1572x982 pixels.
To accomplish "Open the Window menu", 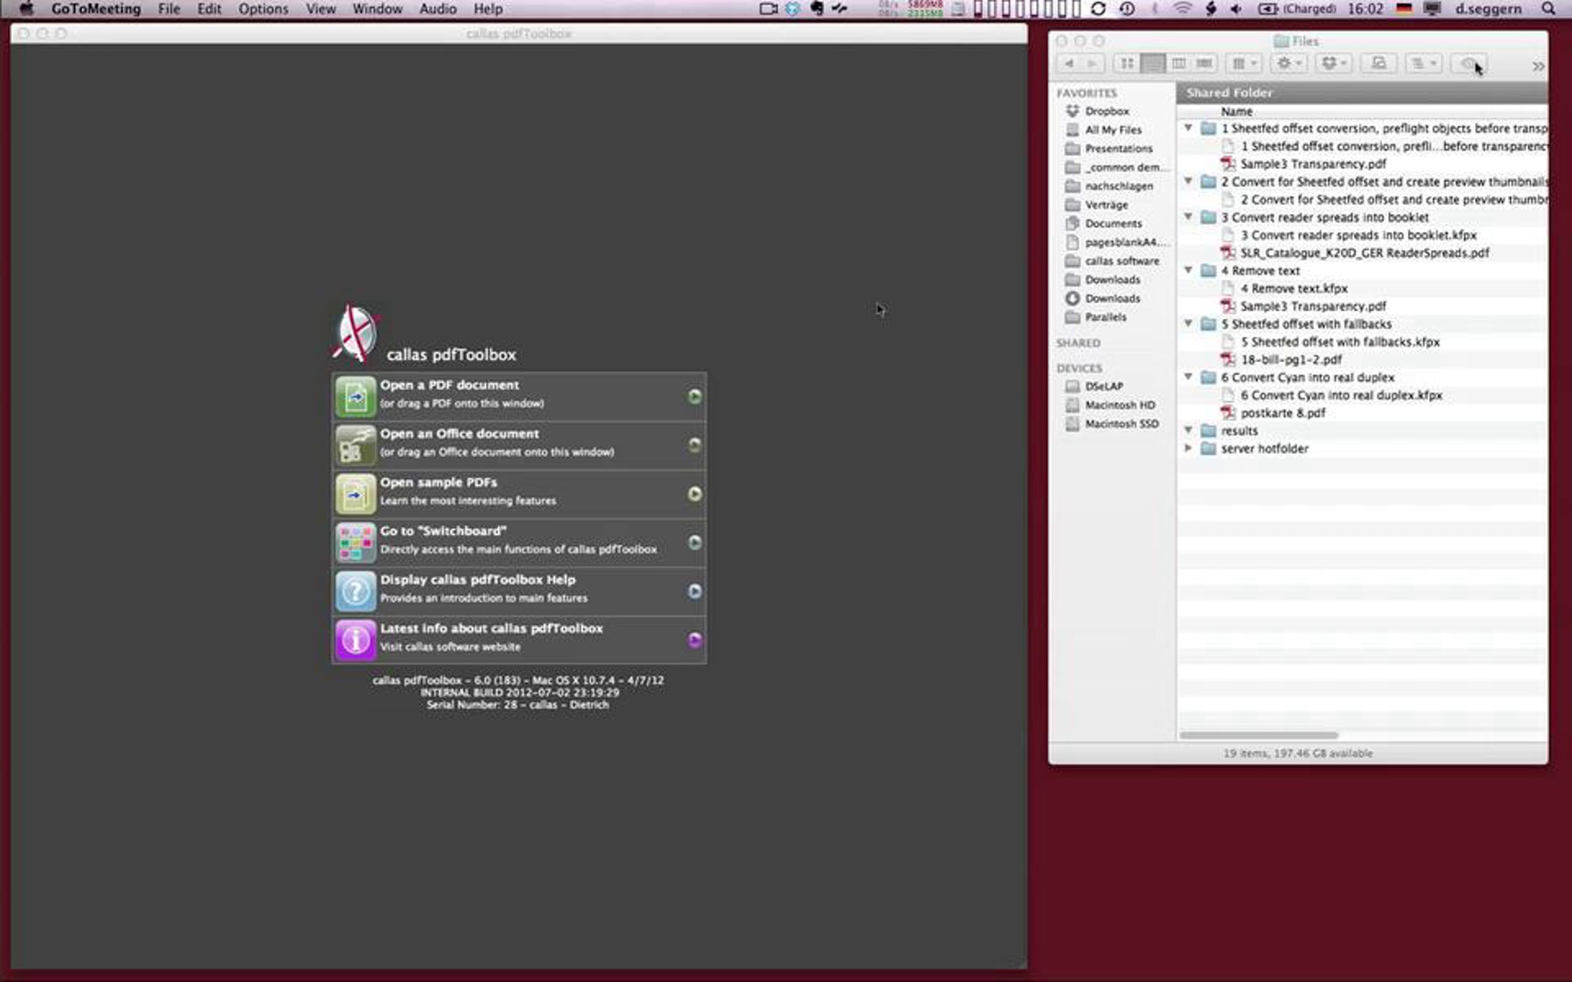I will pos(377,9).
